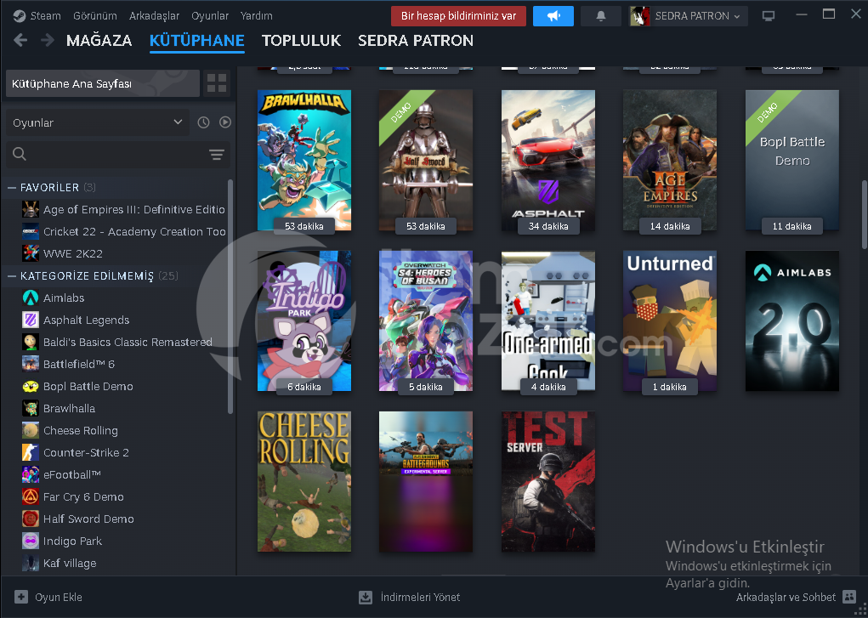Open Brawlhalla game cover

point(304,160)
